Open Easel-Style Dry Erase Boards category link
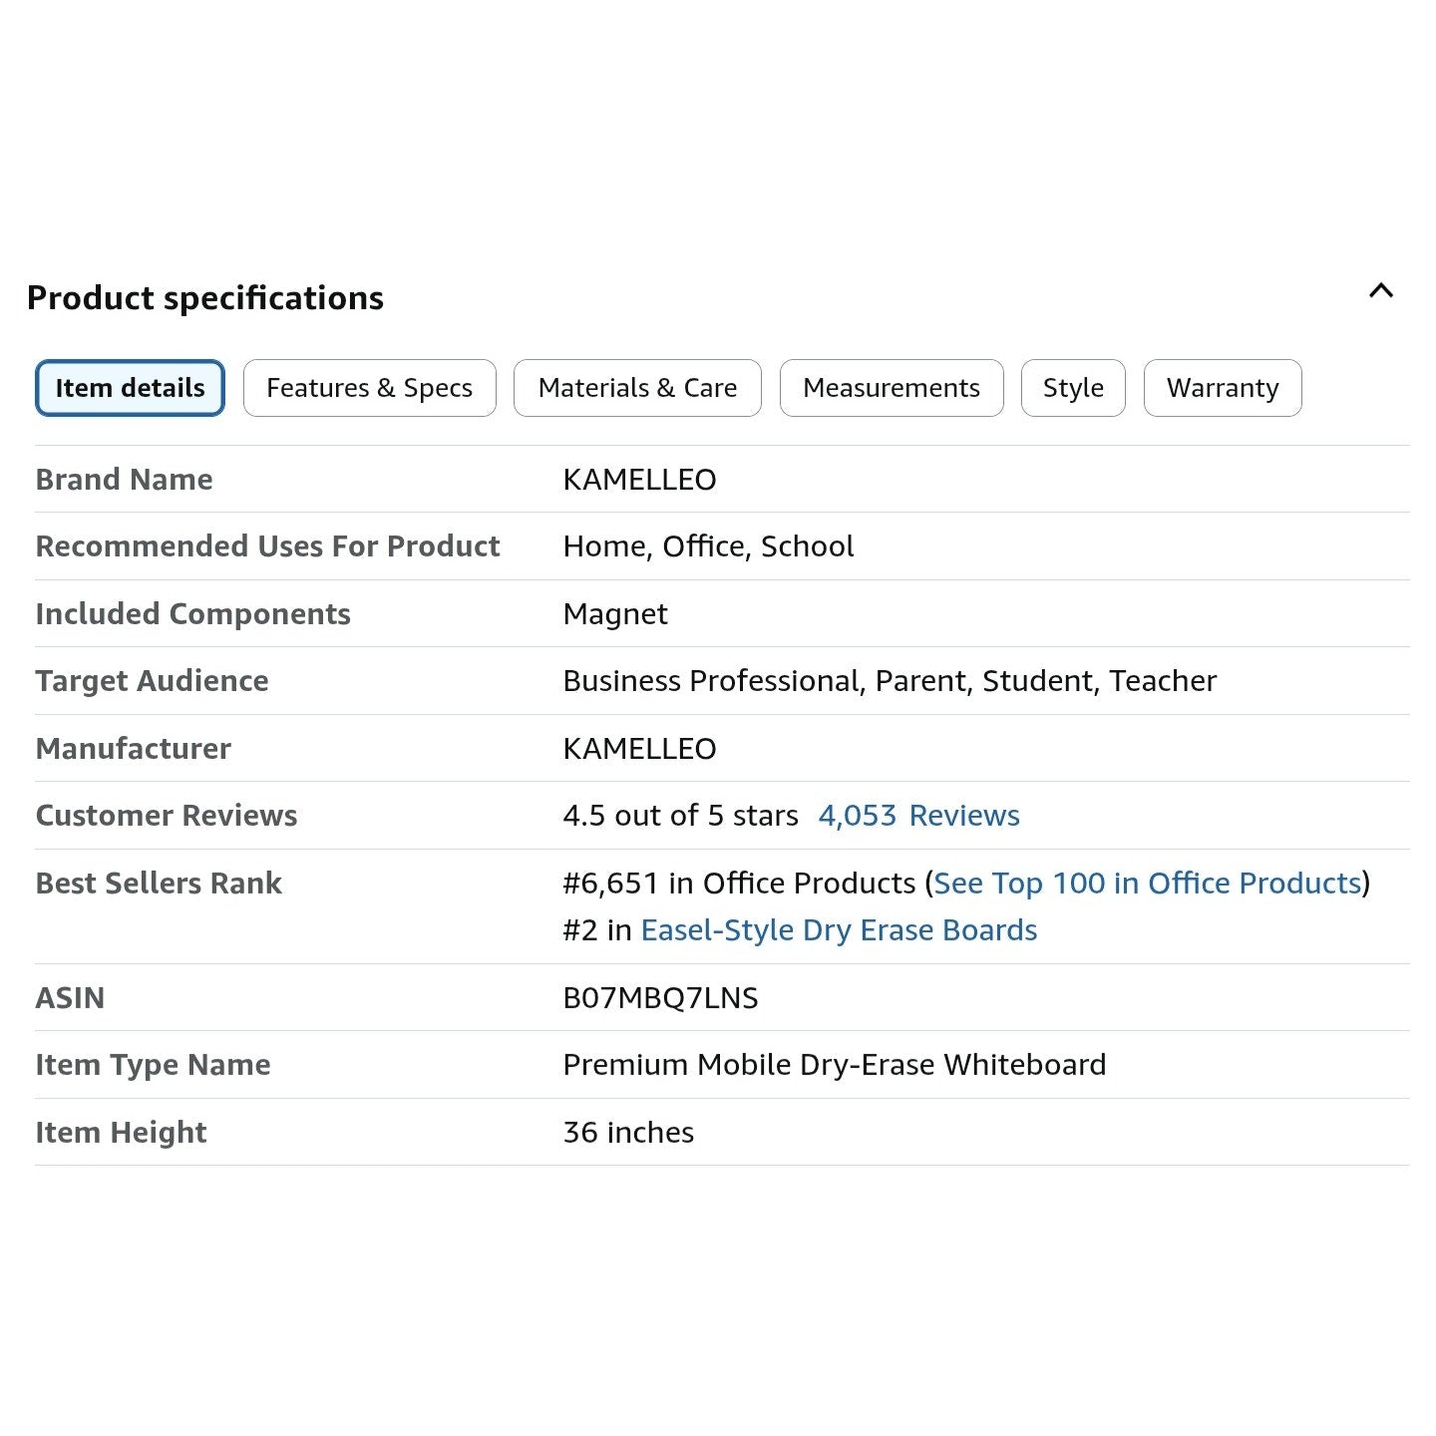Image resolution: width=1436 pixels, height=1436 pixels. point(839,930)
